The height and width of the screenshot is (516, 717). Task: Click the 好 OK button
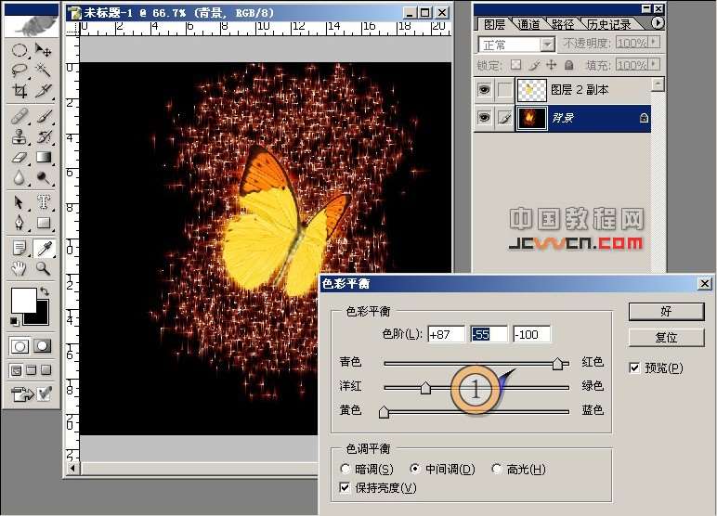(666, 311)
